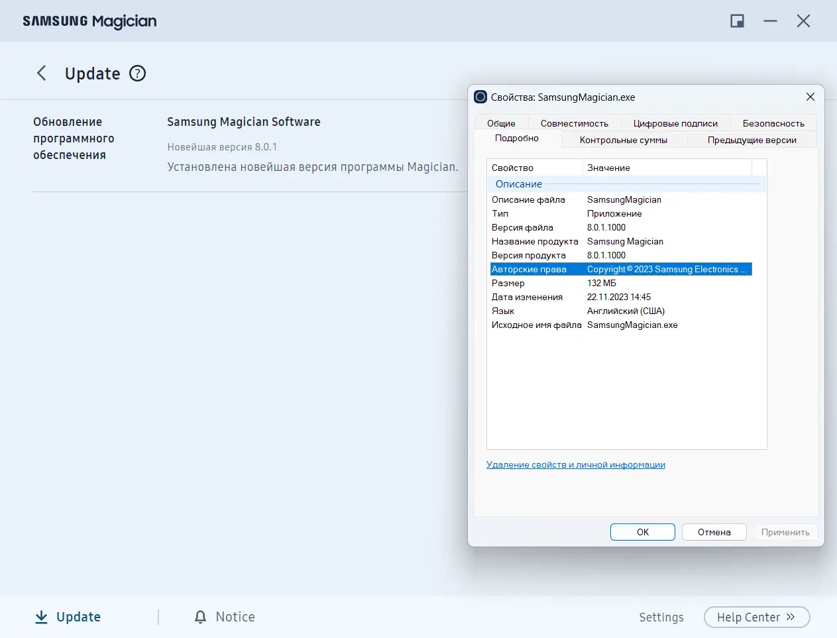Image resolution: width=837 pixels, height=638 pixels.
Task: Click the Notice bell icon
Action: point(200,617)
